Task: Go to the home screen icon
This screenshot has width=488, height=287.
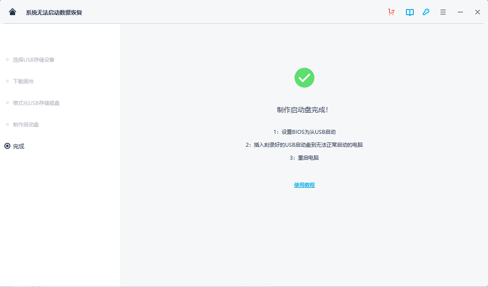Action: (13, 12)
